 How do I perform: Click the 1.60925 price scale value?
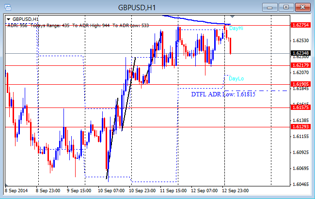pos(301,153)
